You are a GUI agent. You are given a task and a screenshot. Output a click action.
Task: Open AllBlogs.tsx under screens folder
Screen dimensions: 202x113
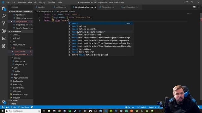(20, 61)
